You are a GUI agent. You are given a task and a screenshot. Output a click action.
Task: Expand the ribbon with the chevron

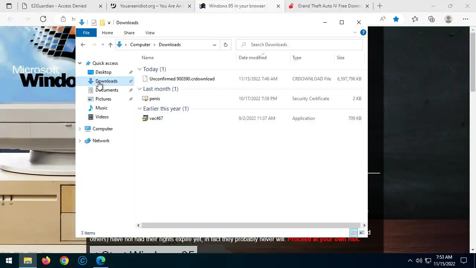point(355,33)
